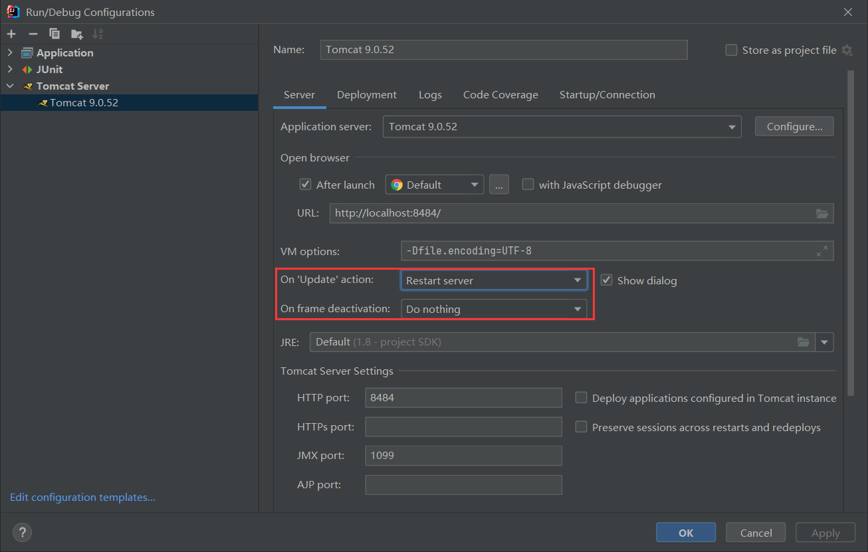Expand the JUnit tree node

click(x=10, y=70)
